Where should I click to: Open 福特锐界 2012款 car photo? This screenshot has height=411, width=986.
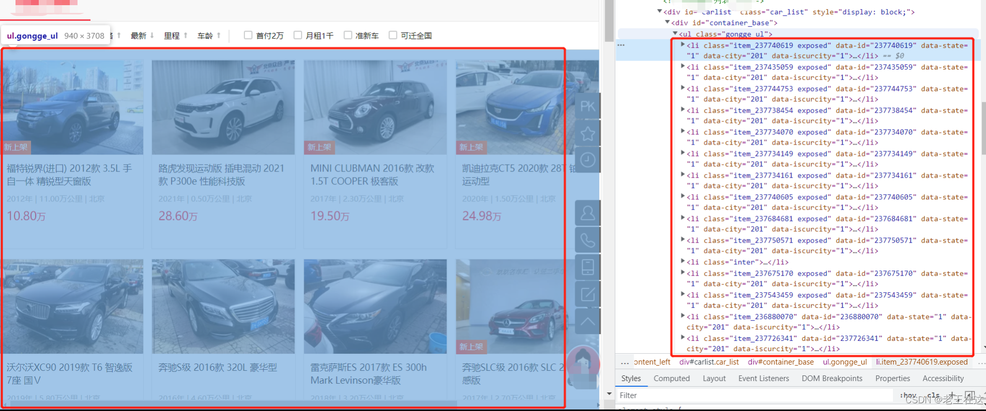tap(72, 107)
